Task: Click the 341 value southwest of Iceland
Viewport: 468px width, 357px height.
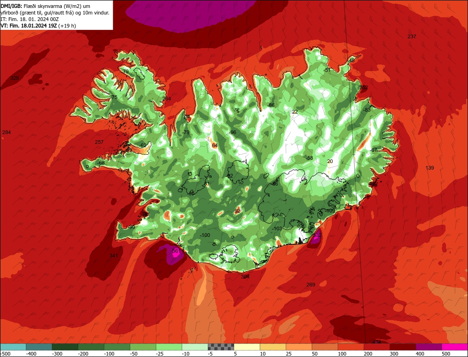Action: point(114,256)
